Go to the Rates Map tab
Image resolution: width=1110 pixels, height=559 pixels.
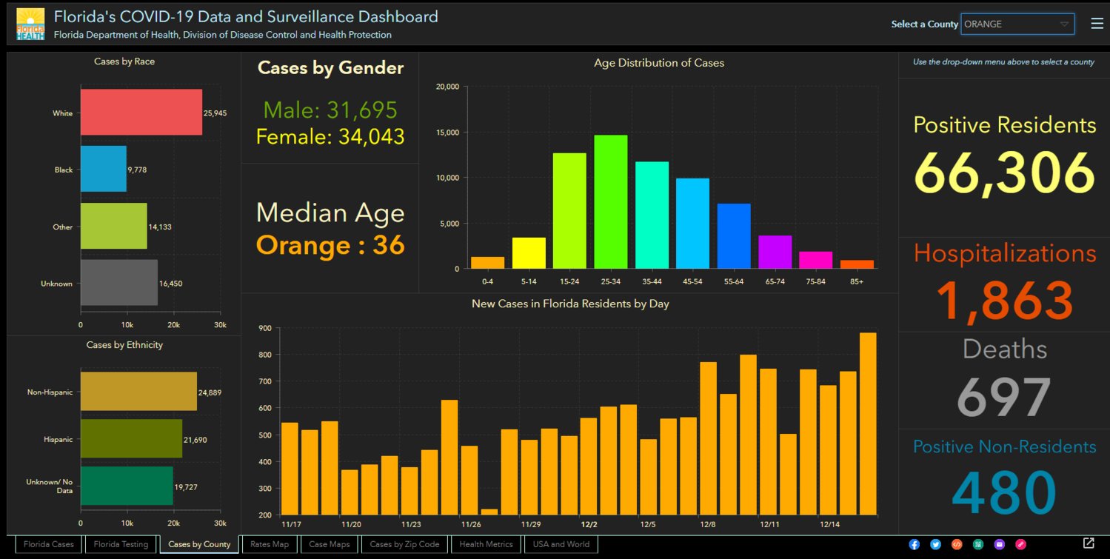pos(270,544)
